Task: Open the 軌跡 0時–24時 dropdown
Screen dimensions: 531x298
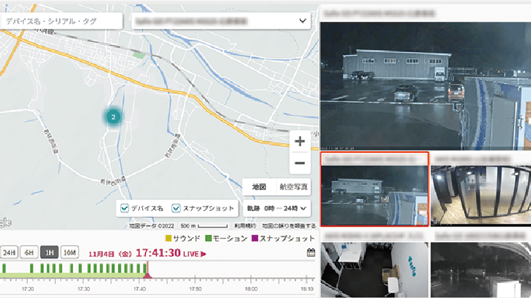Action: tap(277, 208)
